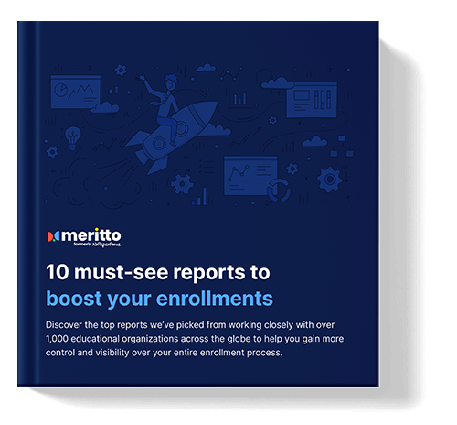Click the line "1,000 educational organizations across the globe"

(195, 339)
